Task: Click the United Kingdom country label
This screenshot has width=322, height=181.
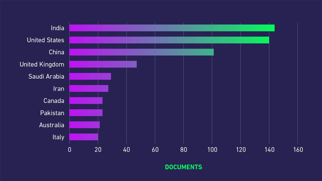Action: (42, 64)
